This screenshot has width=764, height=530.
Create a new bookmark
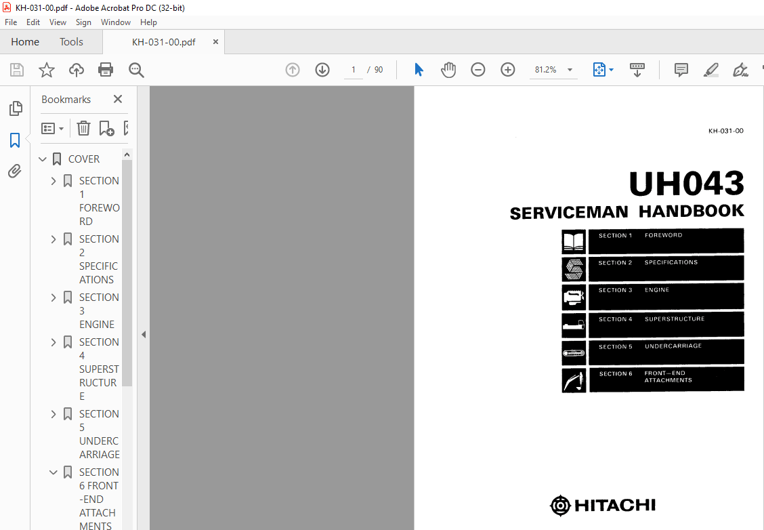click(106, 128)
